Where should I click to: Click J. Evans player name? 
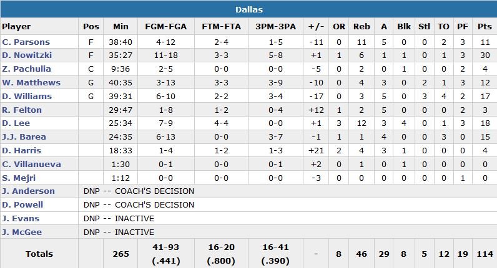point(21,219)
